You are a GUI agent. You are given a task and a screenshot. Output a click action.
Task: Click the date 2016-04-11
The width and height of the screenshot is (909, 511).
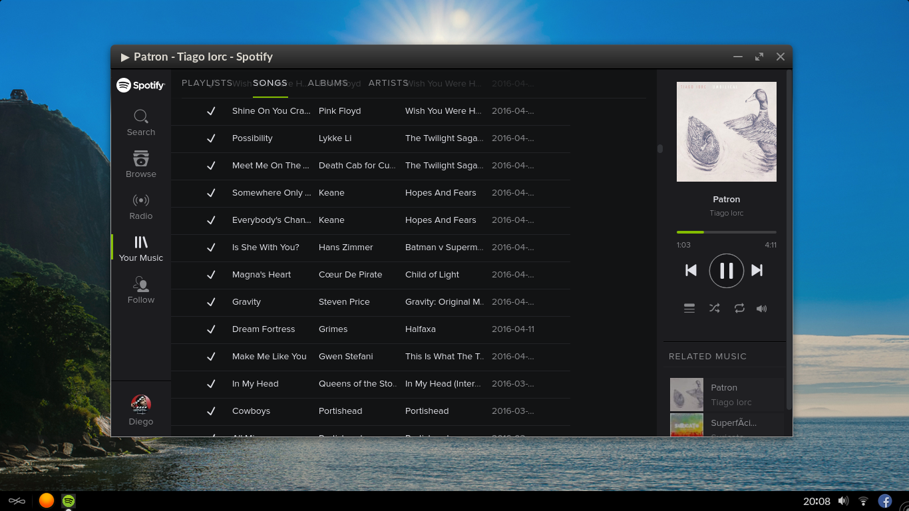pos(513,329)
